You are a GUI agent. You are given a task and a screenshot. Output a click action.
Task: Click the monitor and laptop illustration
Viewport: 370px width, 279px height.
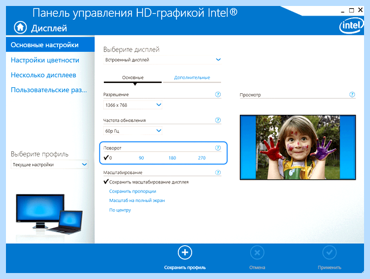coord(50,214)
